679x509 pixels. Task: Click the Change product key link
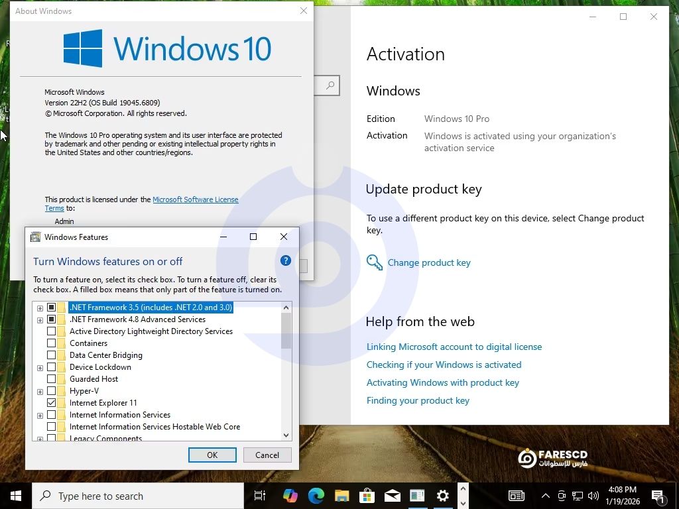pyautogui.click(x=429, y=263)
